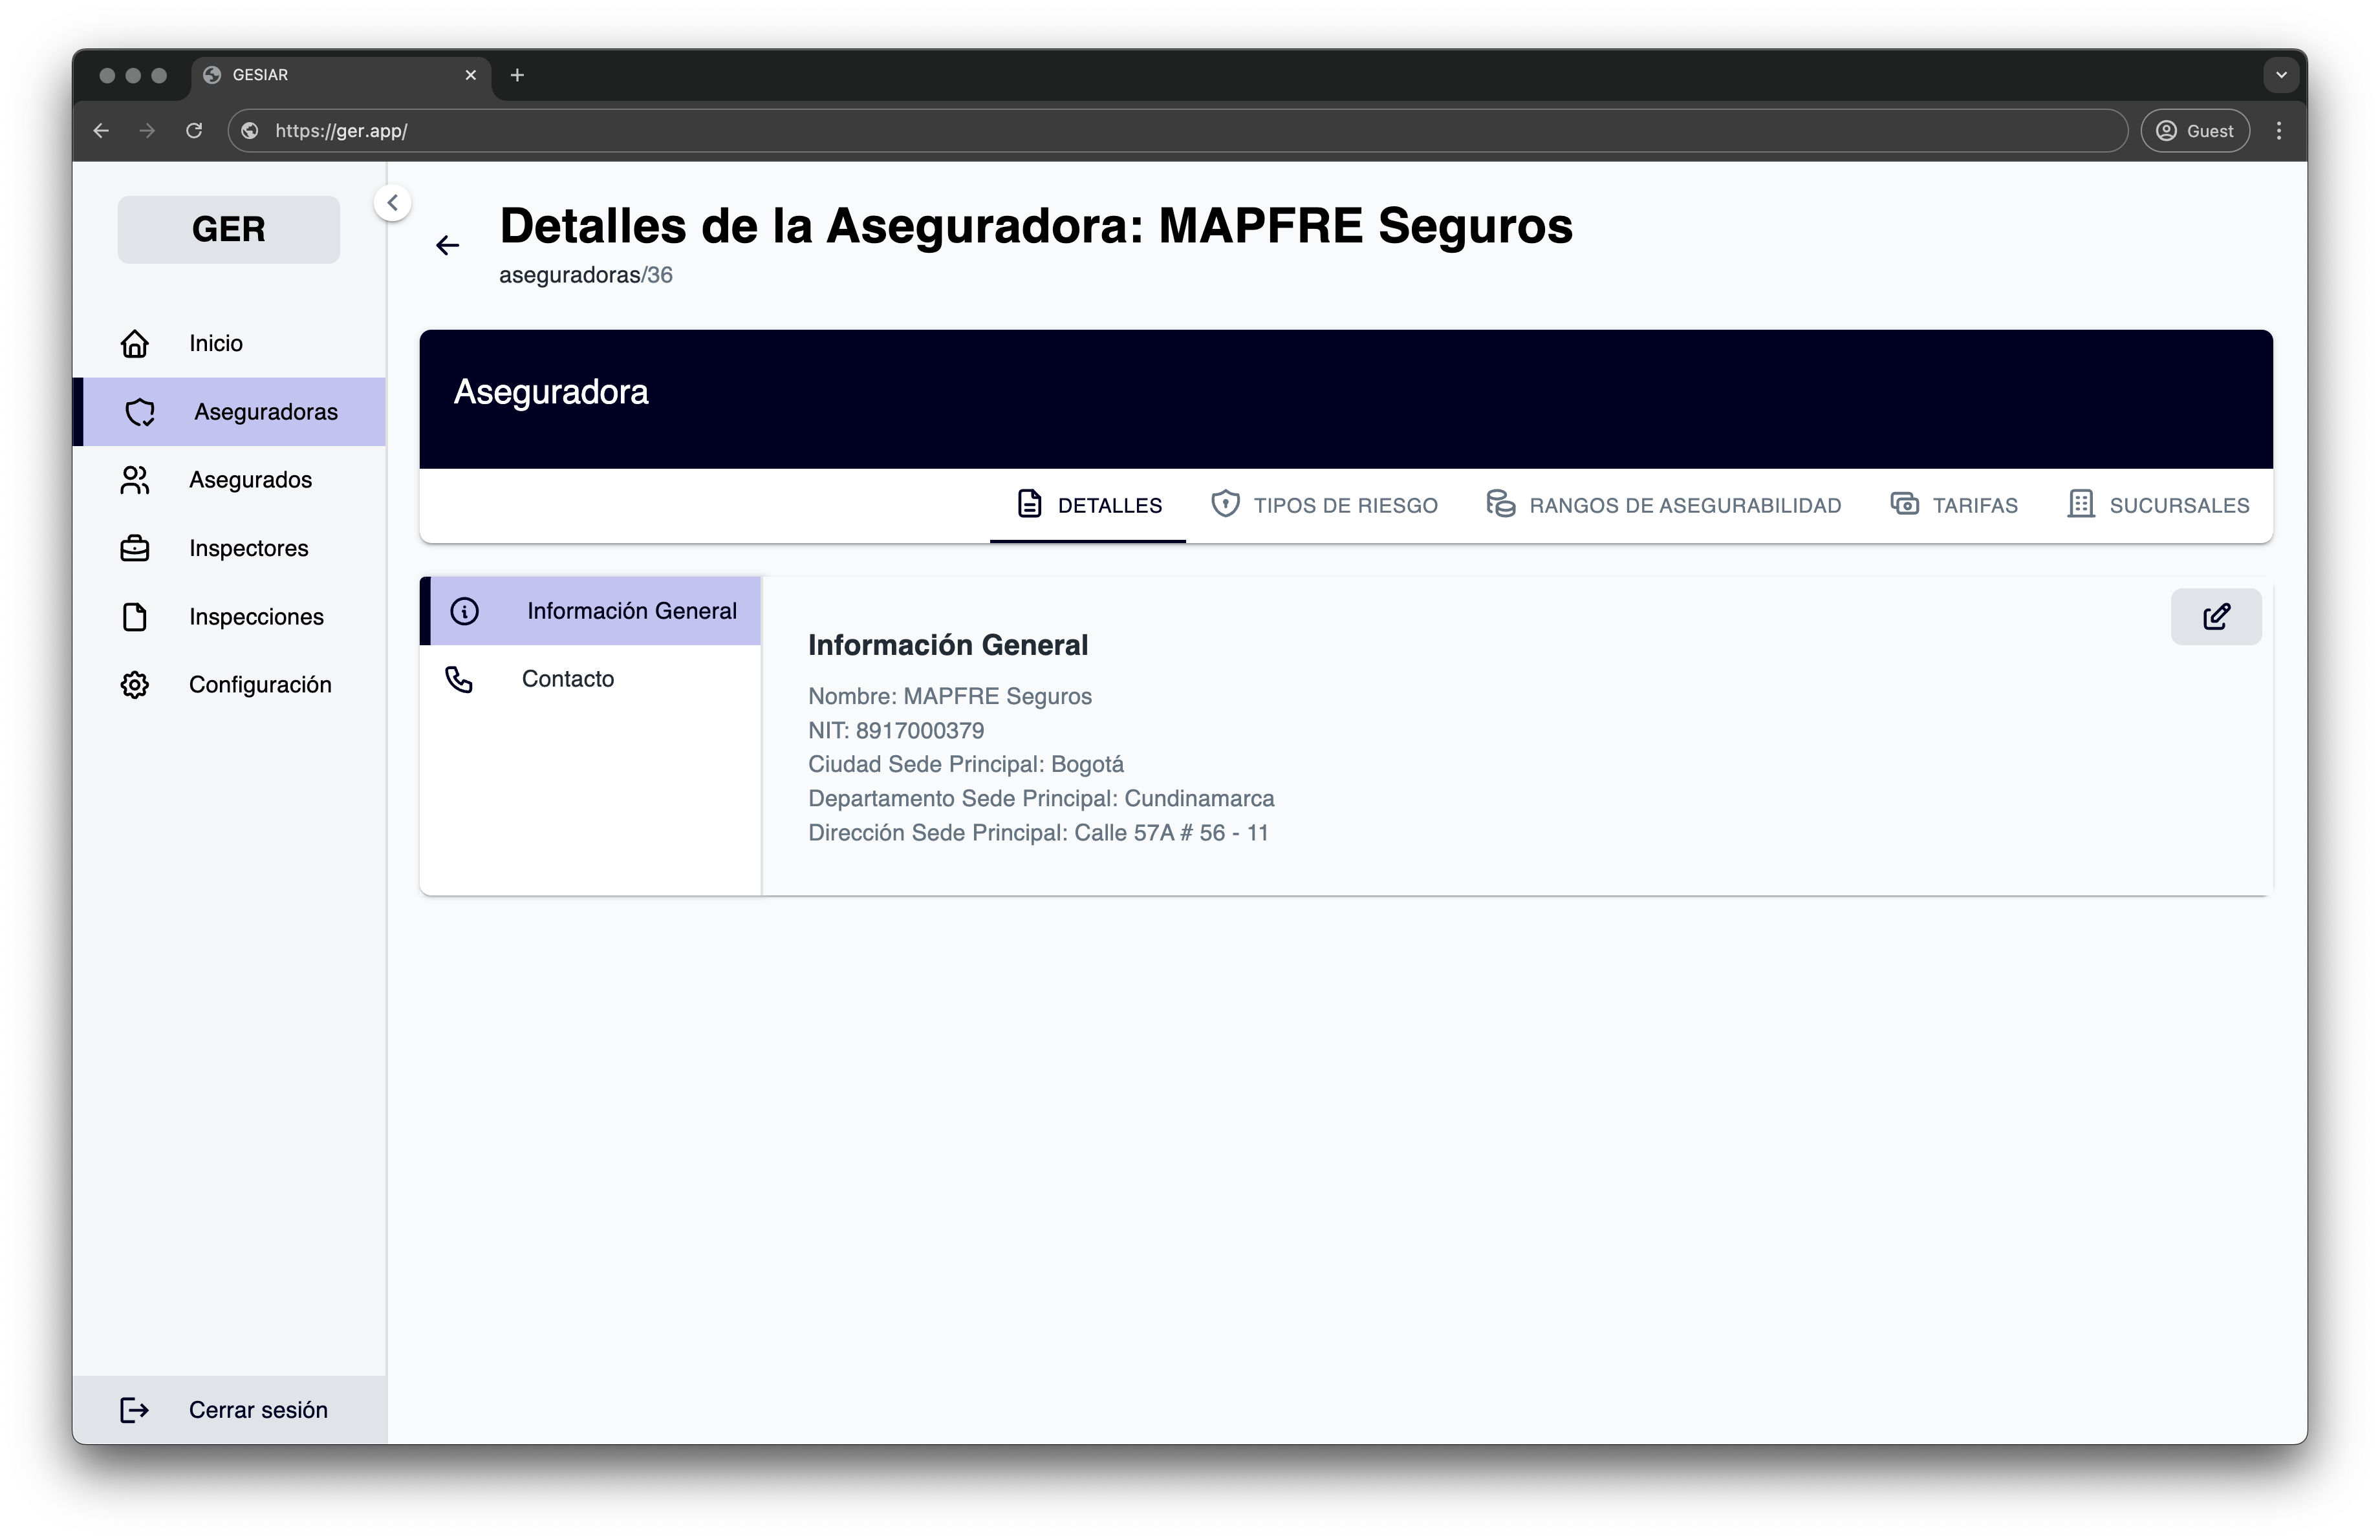Click the home icon for Inicio

(135, 343)
